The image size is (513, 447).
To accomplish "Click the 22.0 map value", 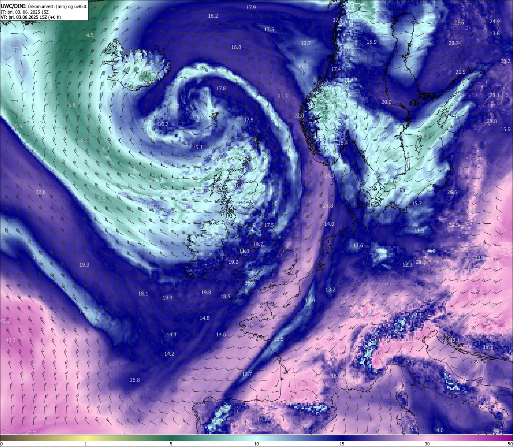I will click(x=299, y=116).
